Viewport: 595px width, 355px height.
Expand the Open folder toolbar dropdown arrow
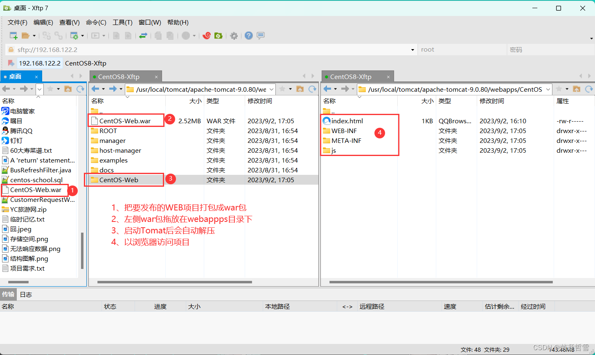[x=34, y=36]
